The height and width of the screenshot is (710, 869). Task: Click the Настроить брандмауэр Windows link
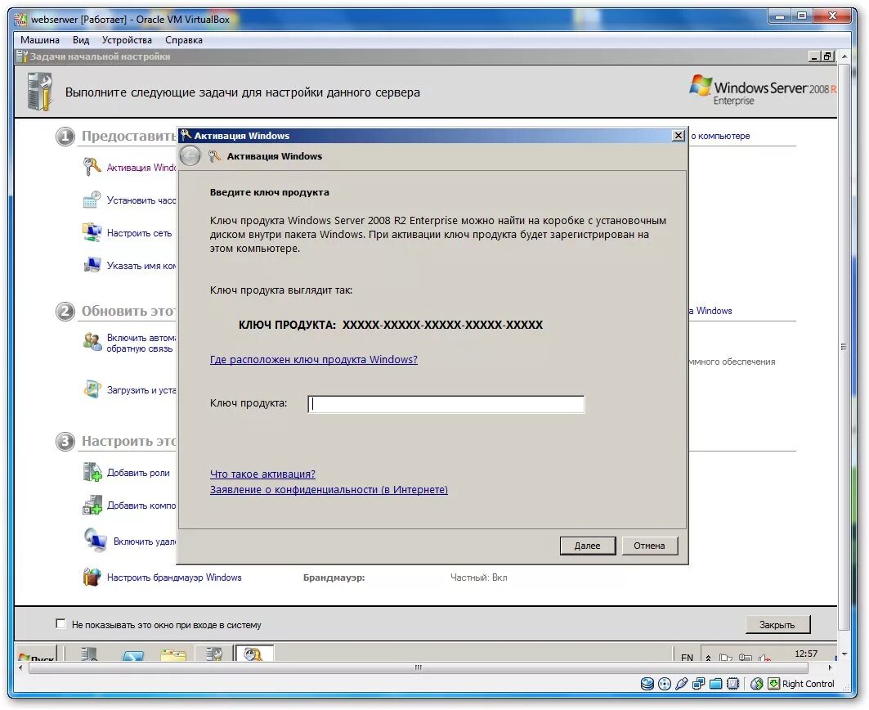tap(174, 577)
